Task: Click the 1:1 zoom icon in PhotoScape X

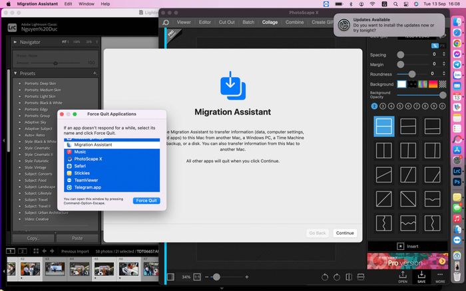Action: pyautogui.click(x=197, y=277)
